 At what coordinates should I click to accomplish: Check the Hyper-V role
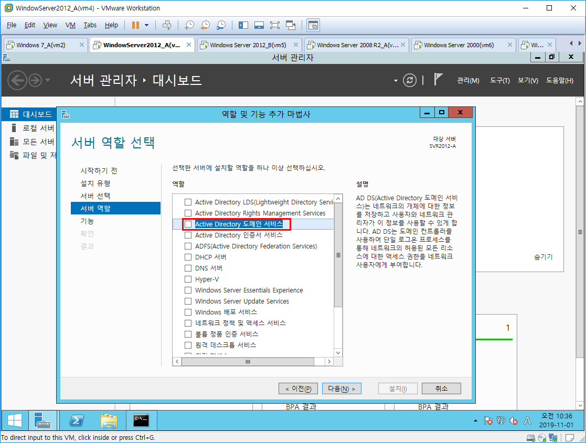pos(188,279)
